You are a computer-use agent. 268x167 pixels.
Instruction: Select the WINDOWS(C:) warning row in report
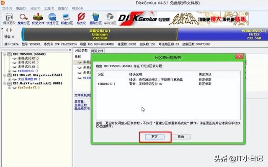click(168, 84)
